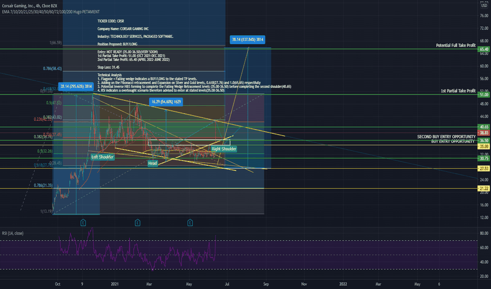Click the 0.786(58.43) Fibonacci label
This screenshot has height=289, width=491.
pyautogui.click(x=52, y=68)
